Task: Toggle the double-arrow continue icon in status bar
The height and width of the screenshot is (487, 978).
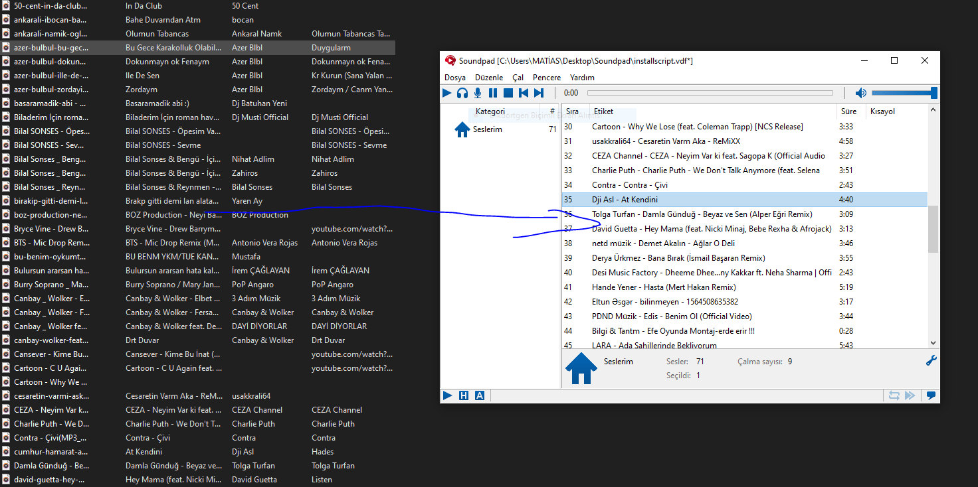Action: click(x=910, y=395)
